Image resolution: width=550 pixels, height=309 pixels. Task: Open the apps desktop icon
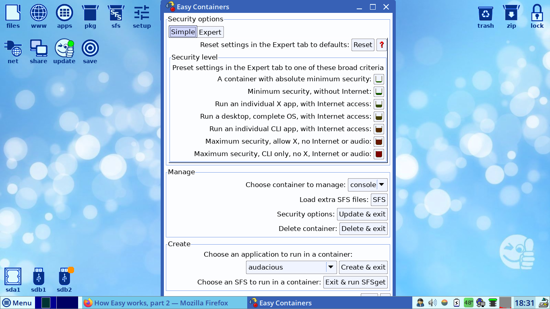click(64, 16)
